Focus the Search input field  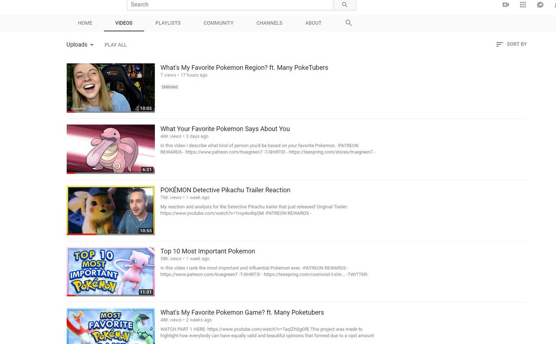pos(230,5)
